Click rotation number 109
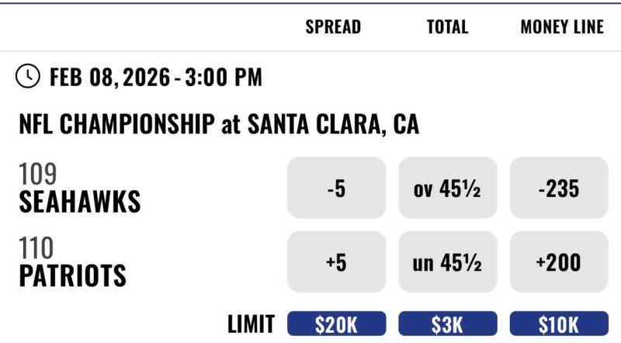 38,175
